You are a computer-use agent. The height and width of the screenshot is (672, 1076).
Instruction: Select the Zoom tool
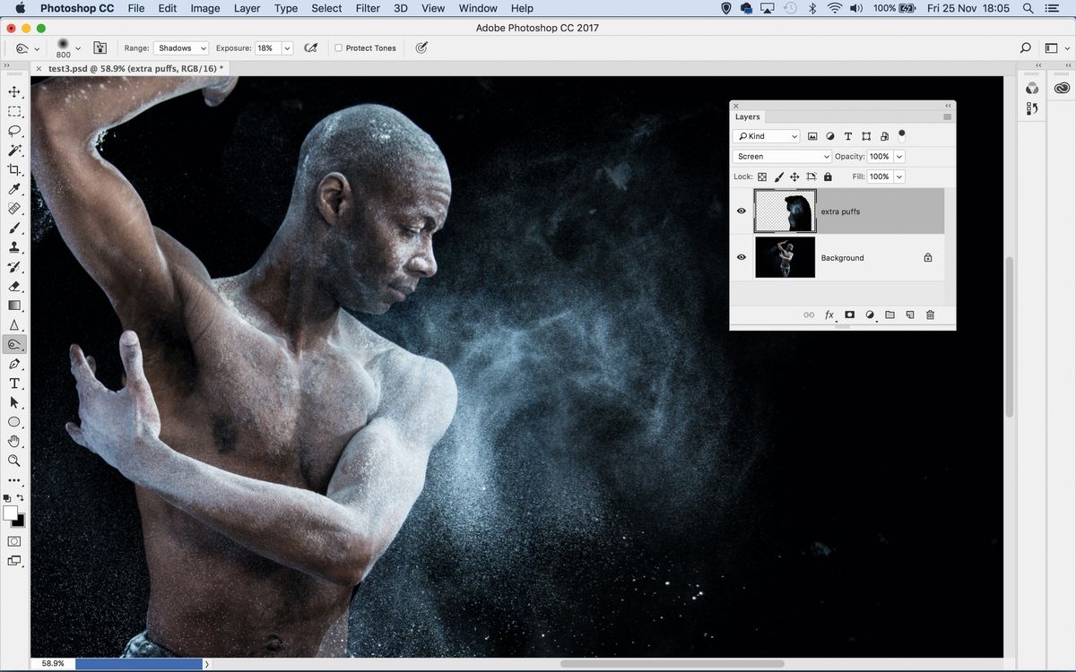click(13, 461)
